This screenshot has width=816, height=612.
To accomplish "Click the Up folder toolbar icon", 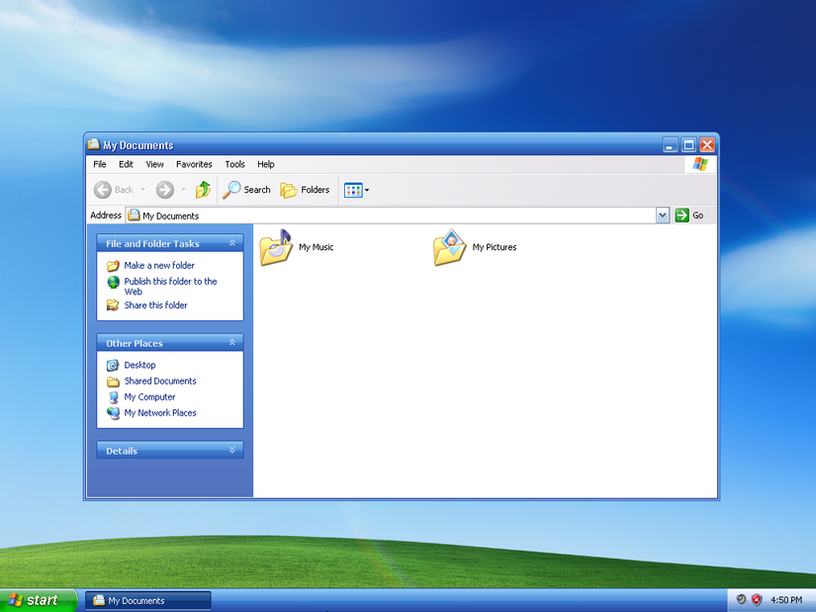I will coord(203,190).
